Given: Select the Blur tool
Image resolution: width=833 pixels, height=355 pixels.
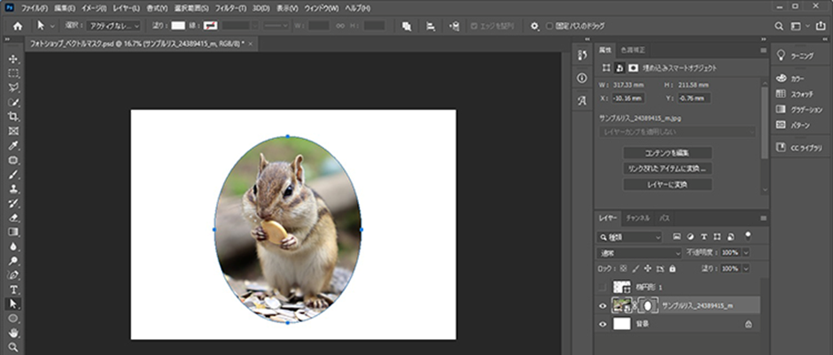Looking at the screenshot, I should coord(13,246).
